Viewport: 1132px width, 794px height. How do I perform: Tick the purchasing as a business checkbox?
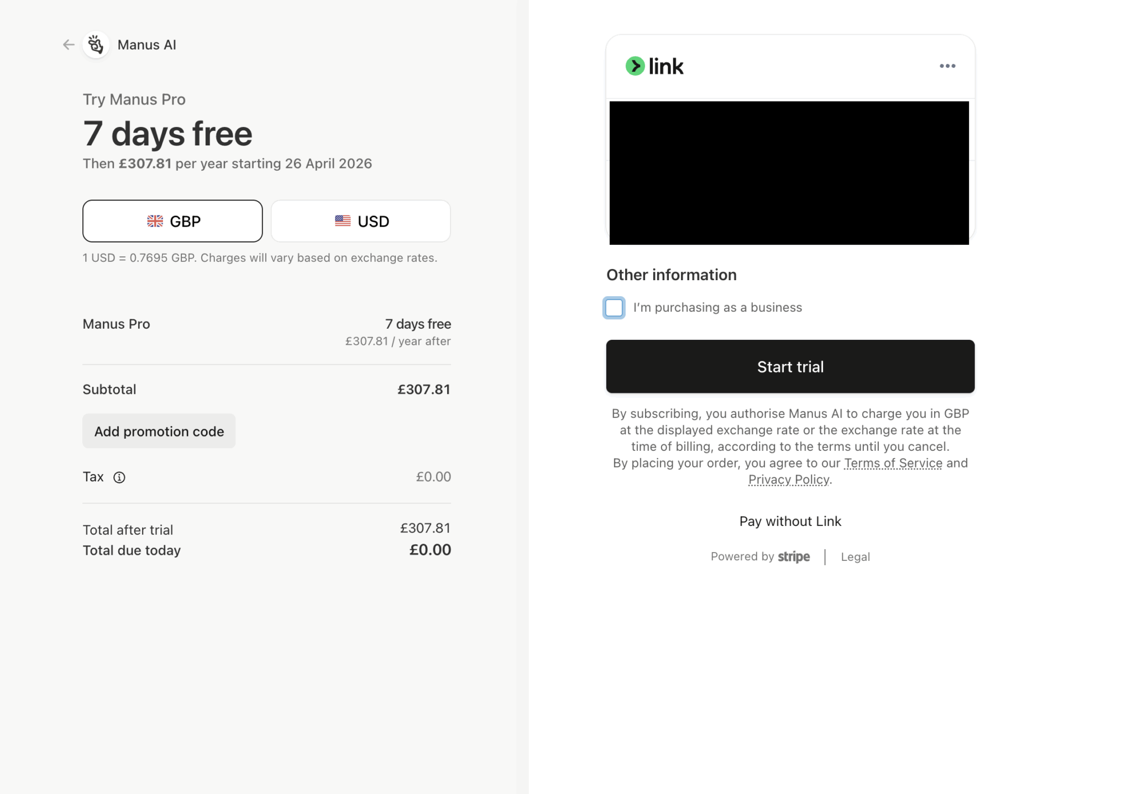click(614, 308)
